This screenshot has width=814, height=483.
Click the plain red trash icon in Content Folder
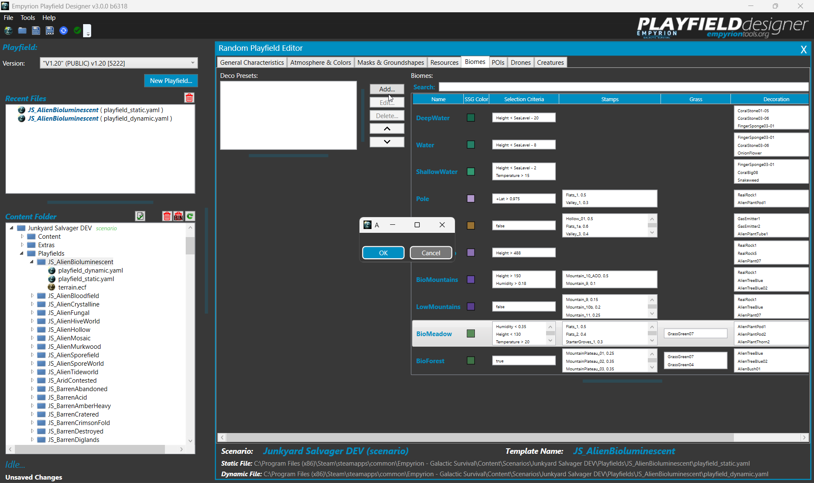tap(167, 216)
